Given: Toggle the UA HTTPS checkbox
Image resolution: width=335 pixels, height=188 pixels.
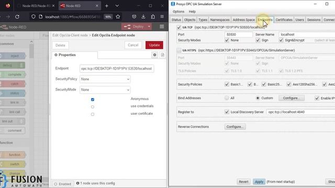Looking at the screenshot, I should (x=179, y=50).
